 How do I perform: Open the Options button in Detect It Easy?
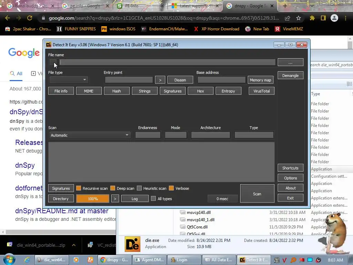(290, 178)
